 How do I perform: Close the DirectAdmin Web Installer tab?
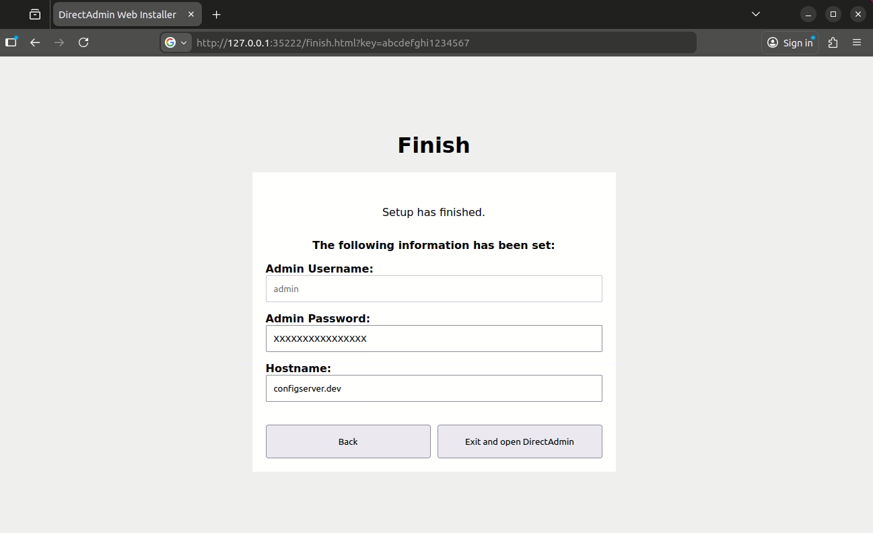[x=190, y=14]
